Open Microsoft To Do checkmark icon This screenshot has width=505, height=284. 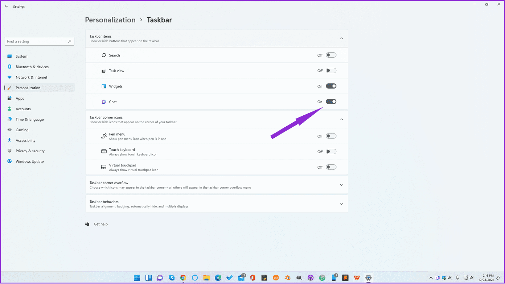(230, 278)
